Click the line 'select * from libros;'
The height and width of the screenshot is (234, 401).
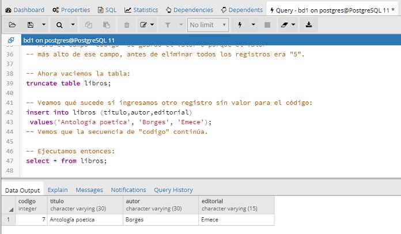point(66,161)
